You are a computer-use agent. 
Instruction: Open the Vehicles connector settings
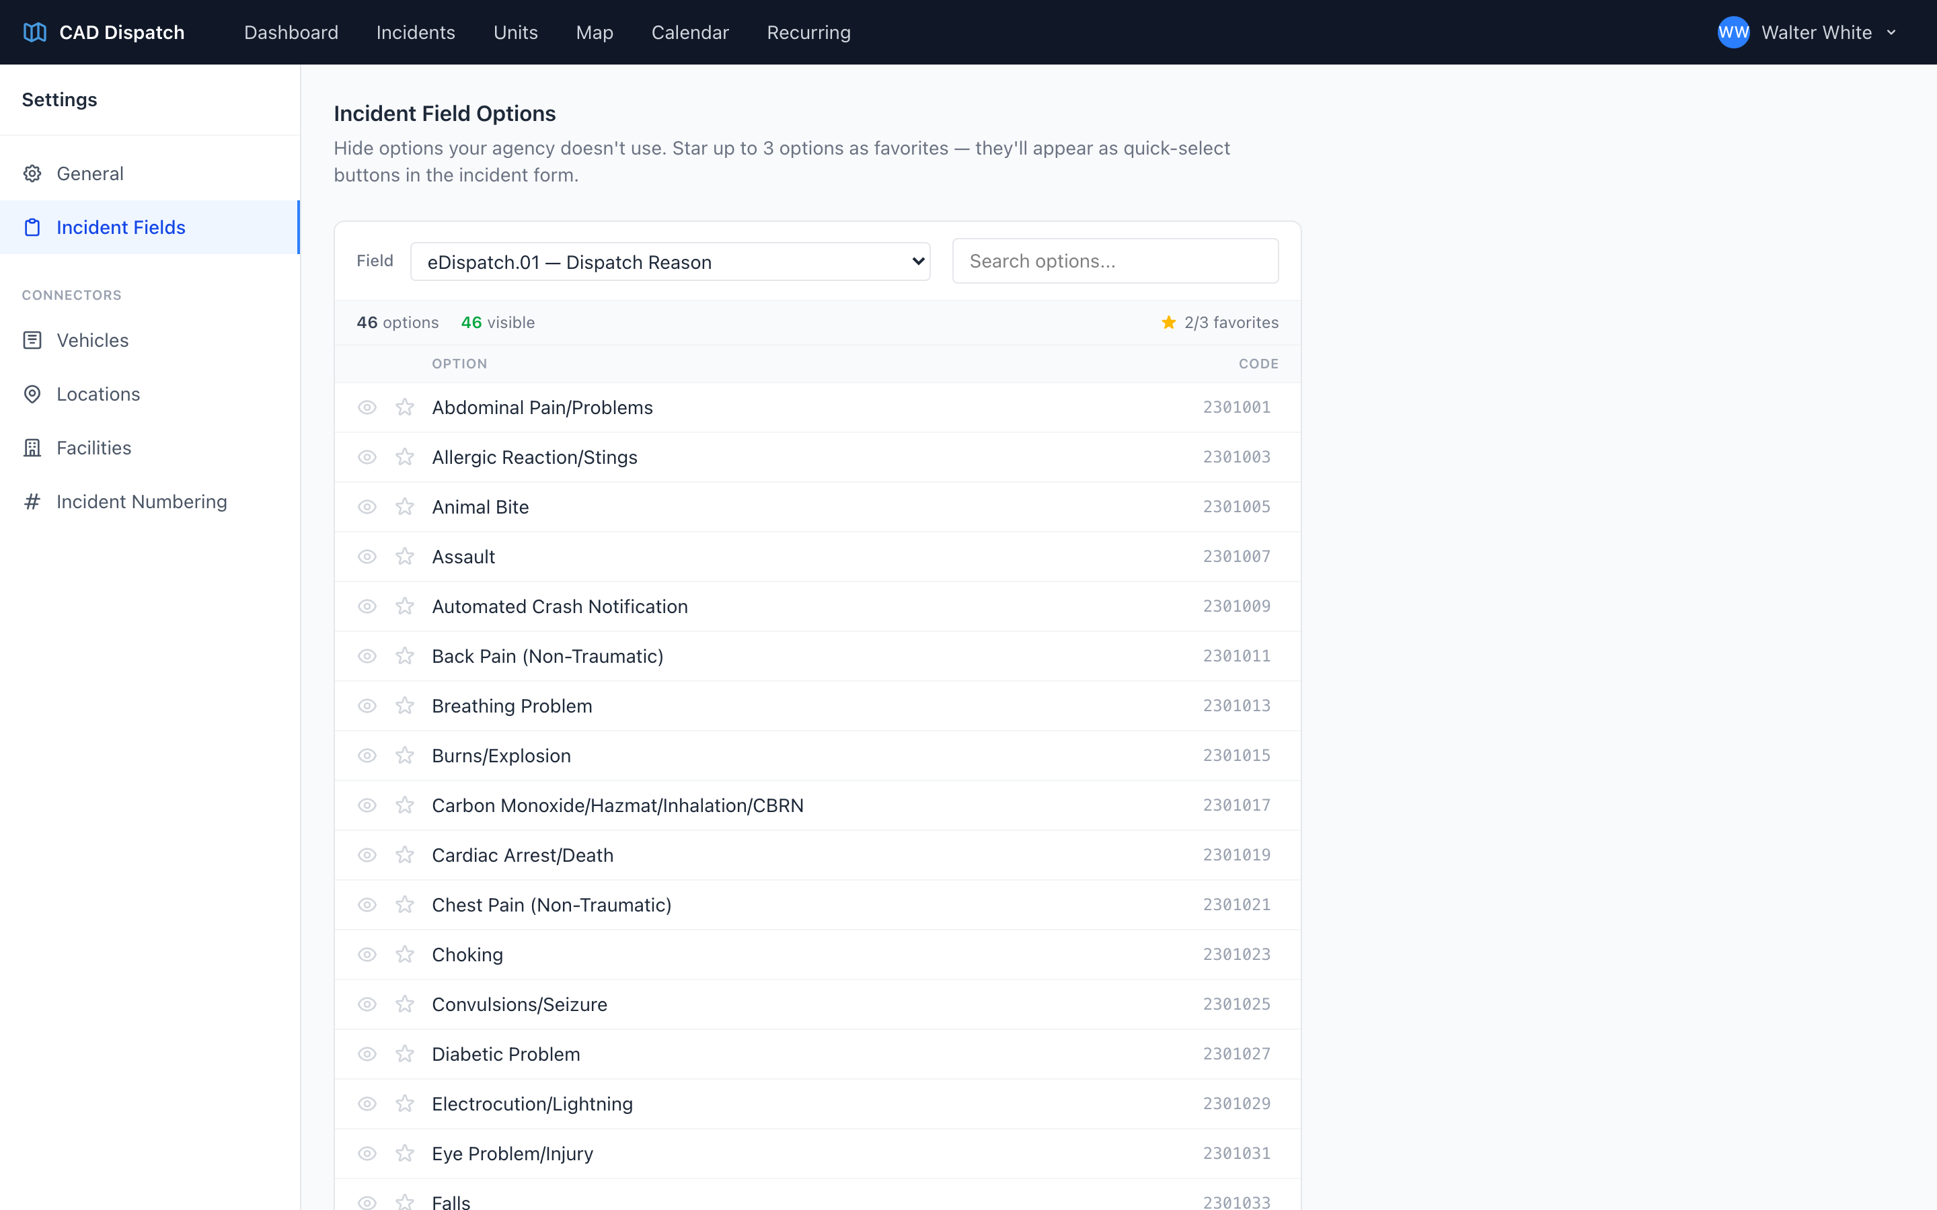150,340
